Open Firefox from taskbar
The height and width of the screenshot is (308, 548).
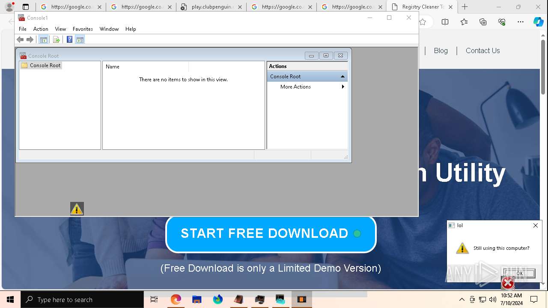click(x=217, y=299)
